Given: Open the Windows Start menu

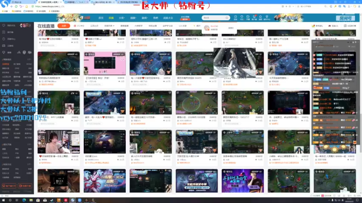Looking at the screenshot, I should pyautogui.click(x=3, y=200).
